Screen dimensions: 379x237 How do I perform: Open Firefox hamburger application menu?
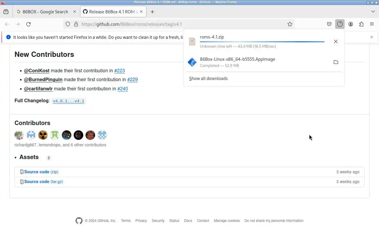372,24
